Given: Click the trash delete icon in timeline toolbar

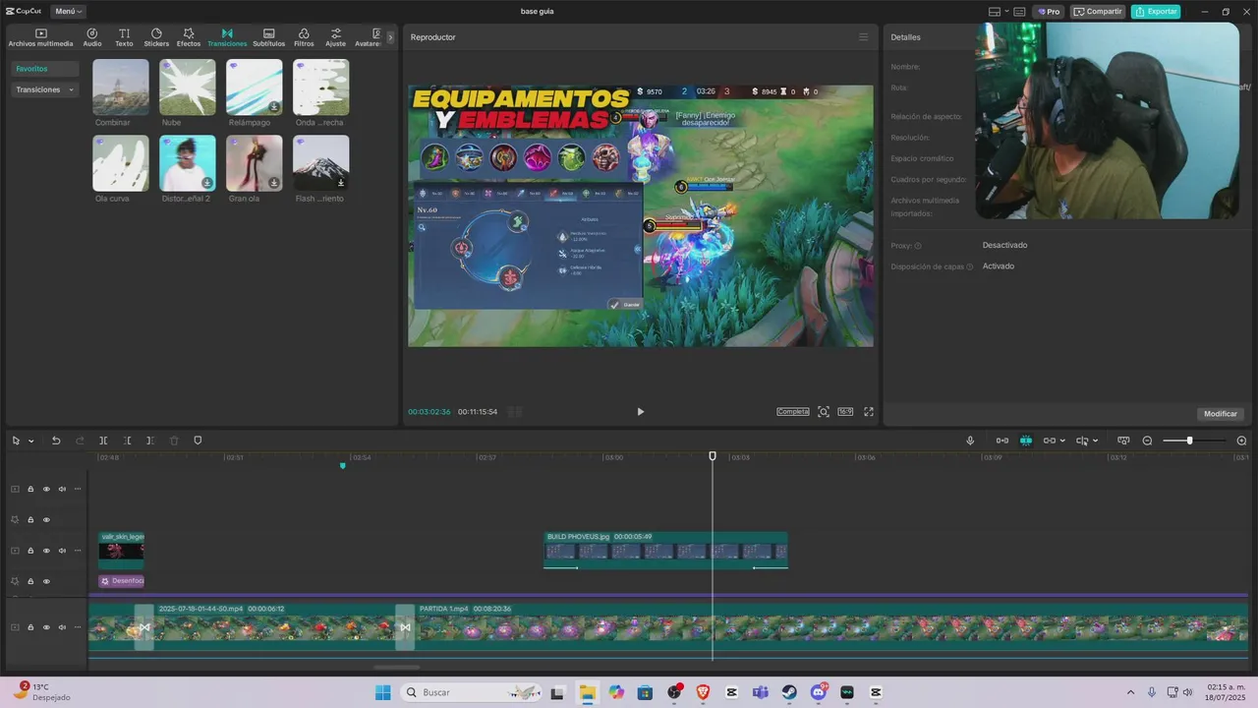Looking at the screenshot, I should click(174, 441).
